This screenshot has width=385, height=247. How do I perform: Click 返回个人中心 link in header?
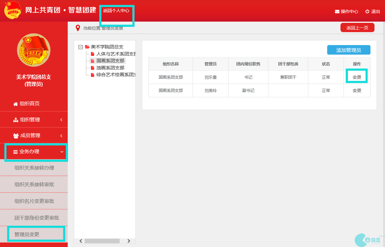pyautogui.click(x=116, y=11)
